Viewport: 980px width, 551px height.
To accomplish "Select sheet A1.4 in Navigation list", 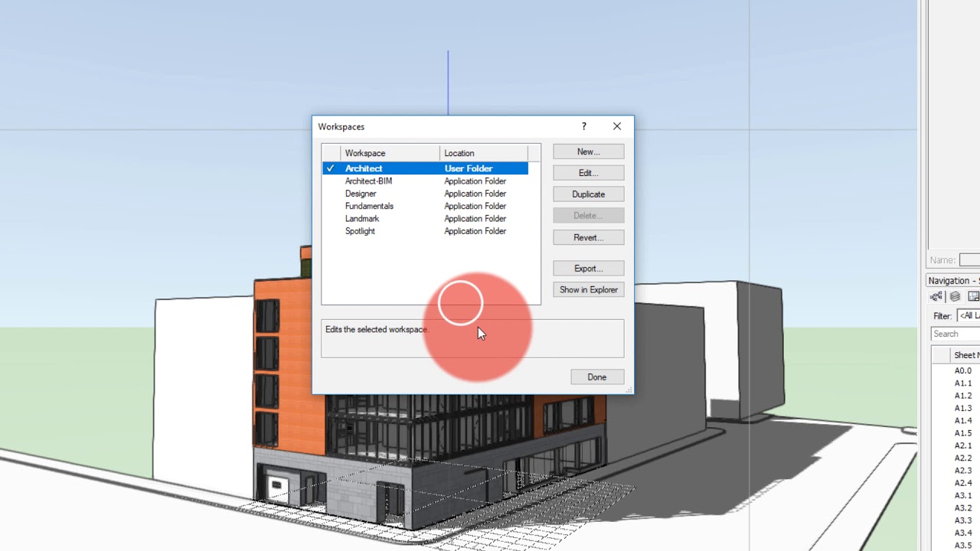I will click(x=962, y=421).
